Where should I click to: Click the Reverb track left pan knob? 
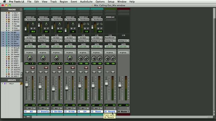[x=107, y=58]
